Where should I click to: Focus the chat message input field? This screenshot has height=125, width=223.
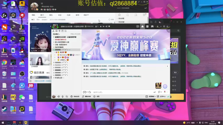122,92
